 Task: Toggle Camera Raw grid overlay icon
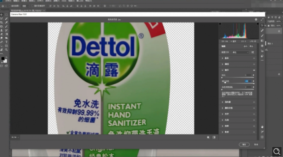[x=262, y=137]
